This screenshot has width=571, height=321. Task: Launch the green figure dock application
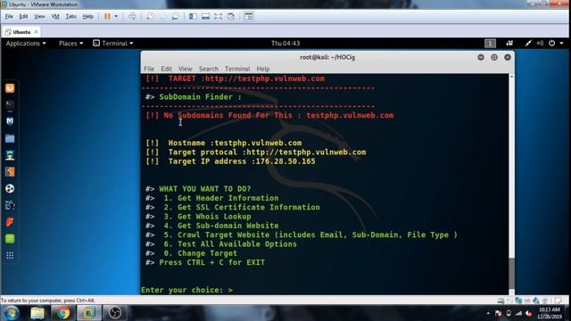pos(10,155)
